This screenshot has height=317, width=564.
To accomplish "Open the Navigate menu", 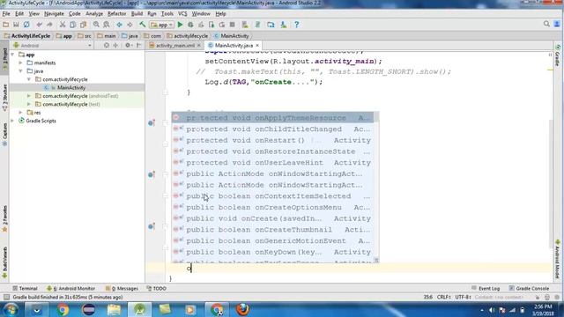I will (54, 14).
